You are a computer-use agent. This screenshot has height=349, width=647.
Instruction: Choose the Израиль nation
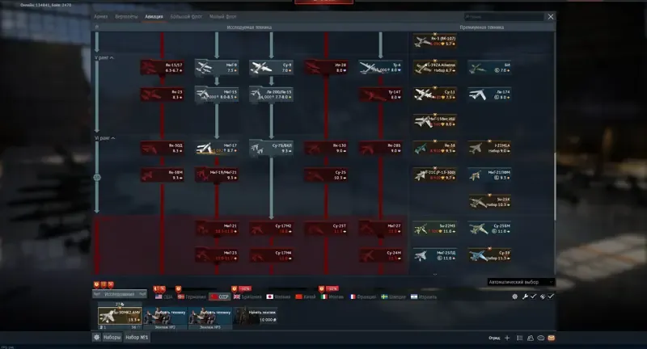pos(424,296)
